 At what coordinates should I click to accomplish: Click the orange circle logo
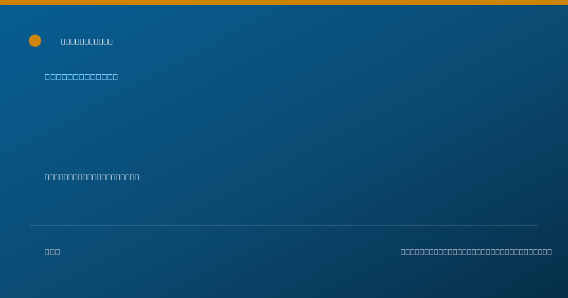(35, 41)
